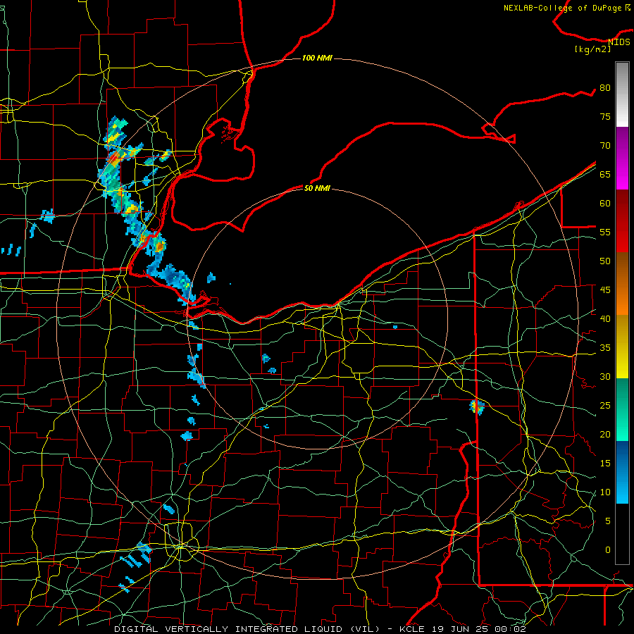Image resolution: width=634 pixels, height=634 pixels.
Task: Click the [kg/m2] units label
Action: pos(592,49)
